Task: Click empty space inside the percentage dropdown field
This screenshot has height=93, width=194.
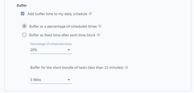Action: 52,50
